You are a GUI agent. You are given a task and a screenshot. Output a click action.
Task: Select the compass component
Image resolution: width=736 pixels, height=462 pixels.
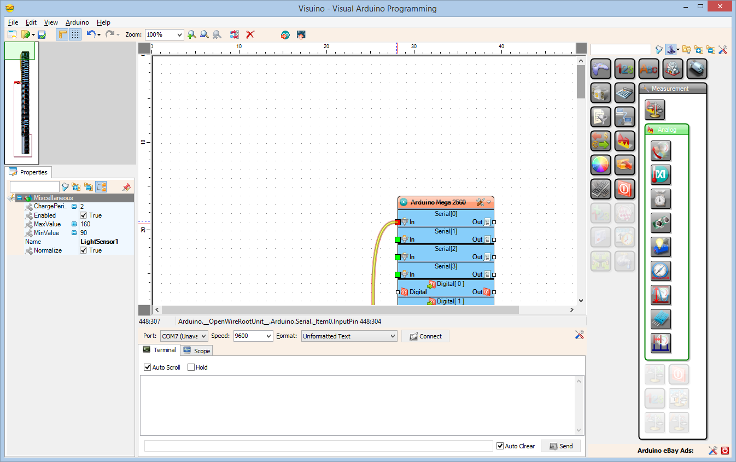click(661, 271)
